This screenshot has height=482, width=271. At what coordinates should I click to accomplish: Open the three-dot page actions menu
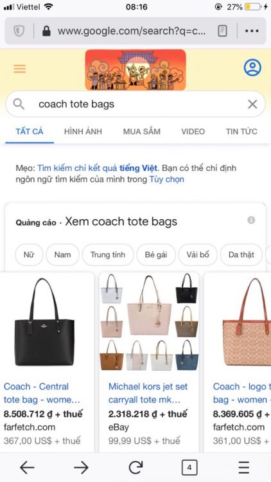click(252, 31)
